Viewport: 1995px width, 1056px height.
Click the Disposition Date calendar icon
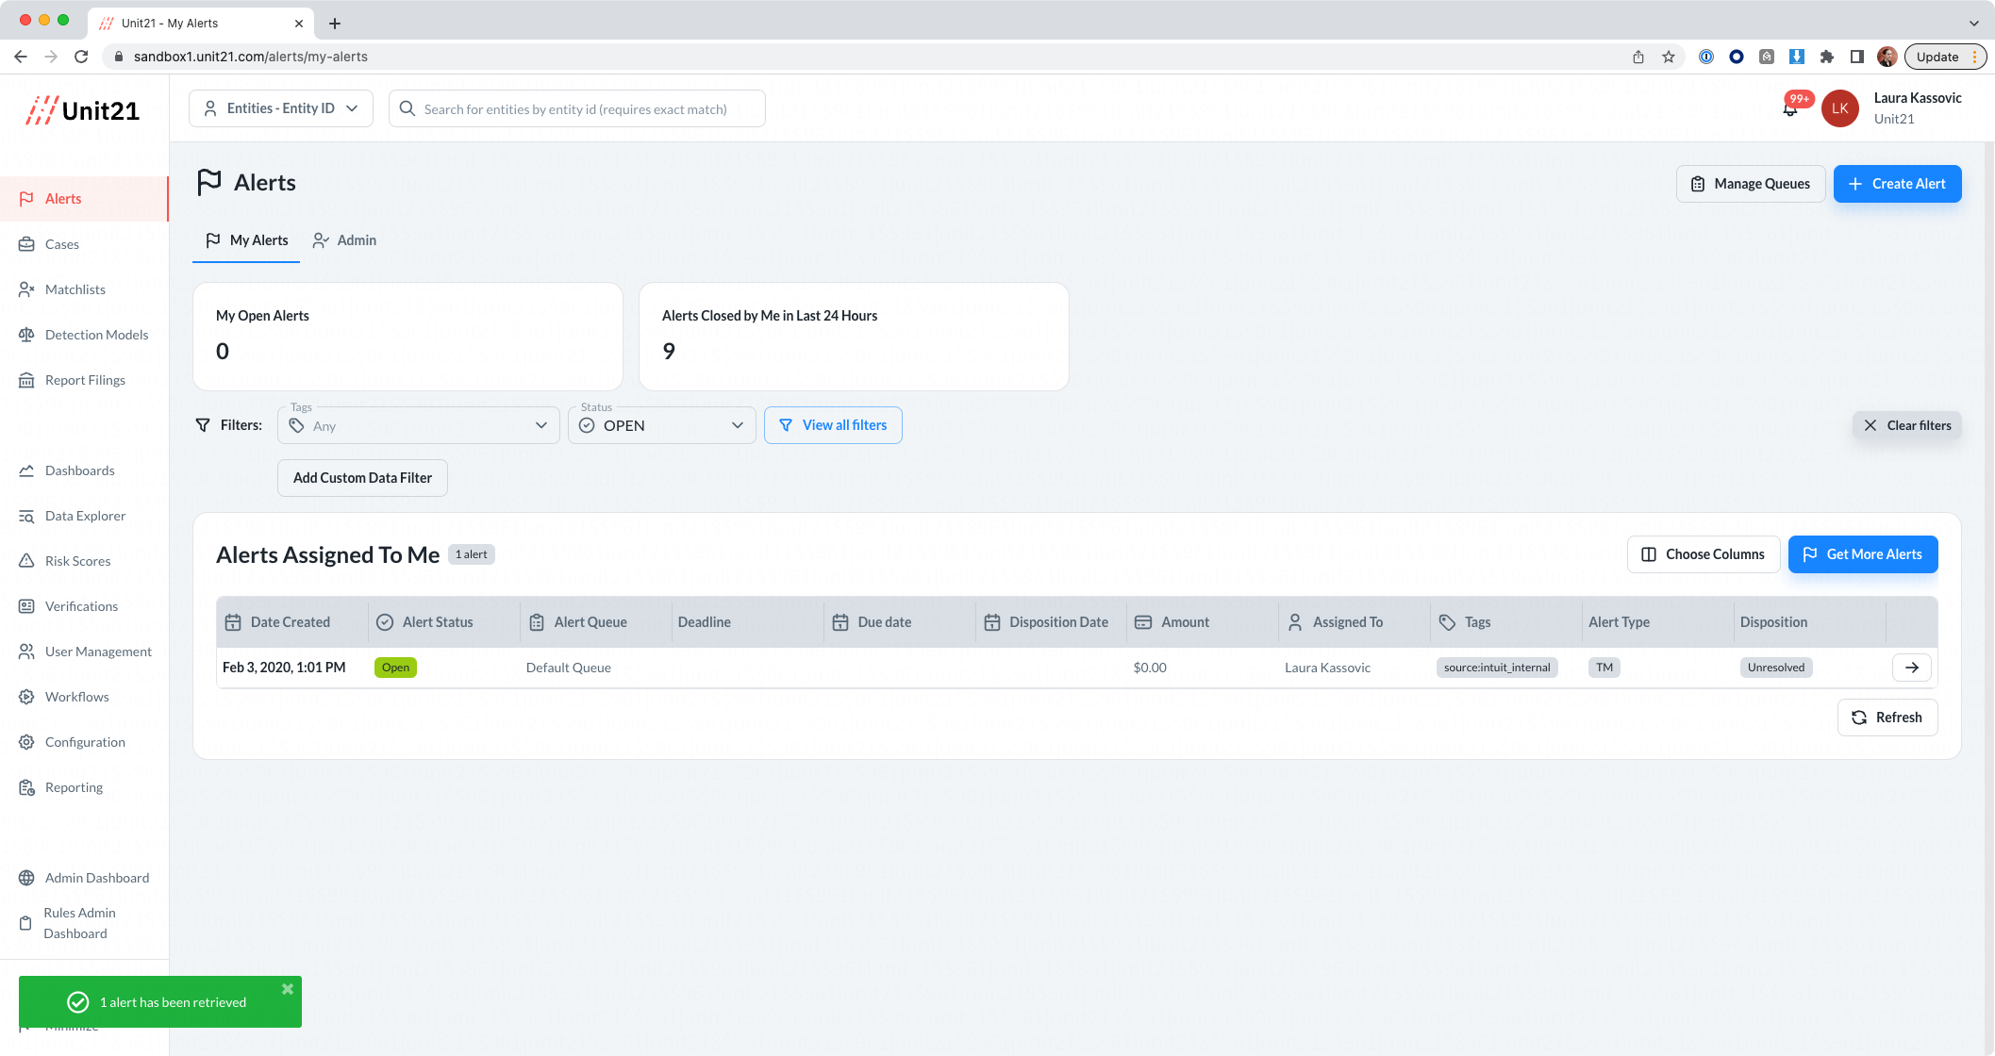pyautogui.click(x=992, y=622)
